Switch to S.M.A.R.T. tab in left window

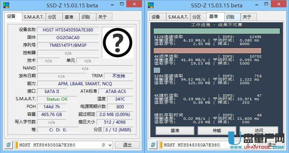[x=34, y=17]
